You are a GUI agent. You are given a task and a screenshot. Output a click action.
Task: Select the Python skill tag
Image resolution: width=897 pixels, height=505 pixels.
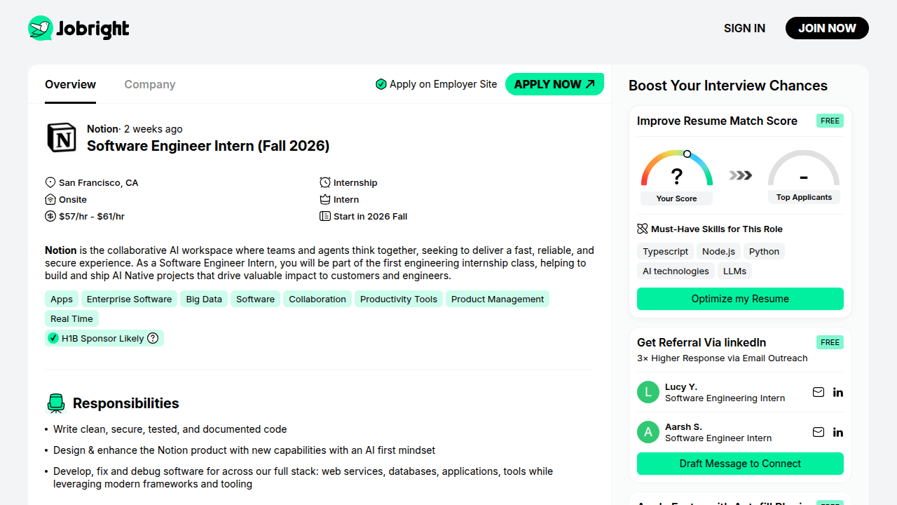(x=764, y=252)
